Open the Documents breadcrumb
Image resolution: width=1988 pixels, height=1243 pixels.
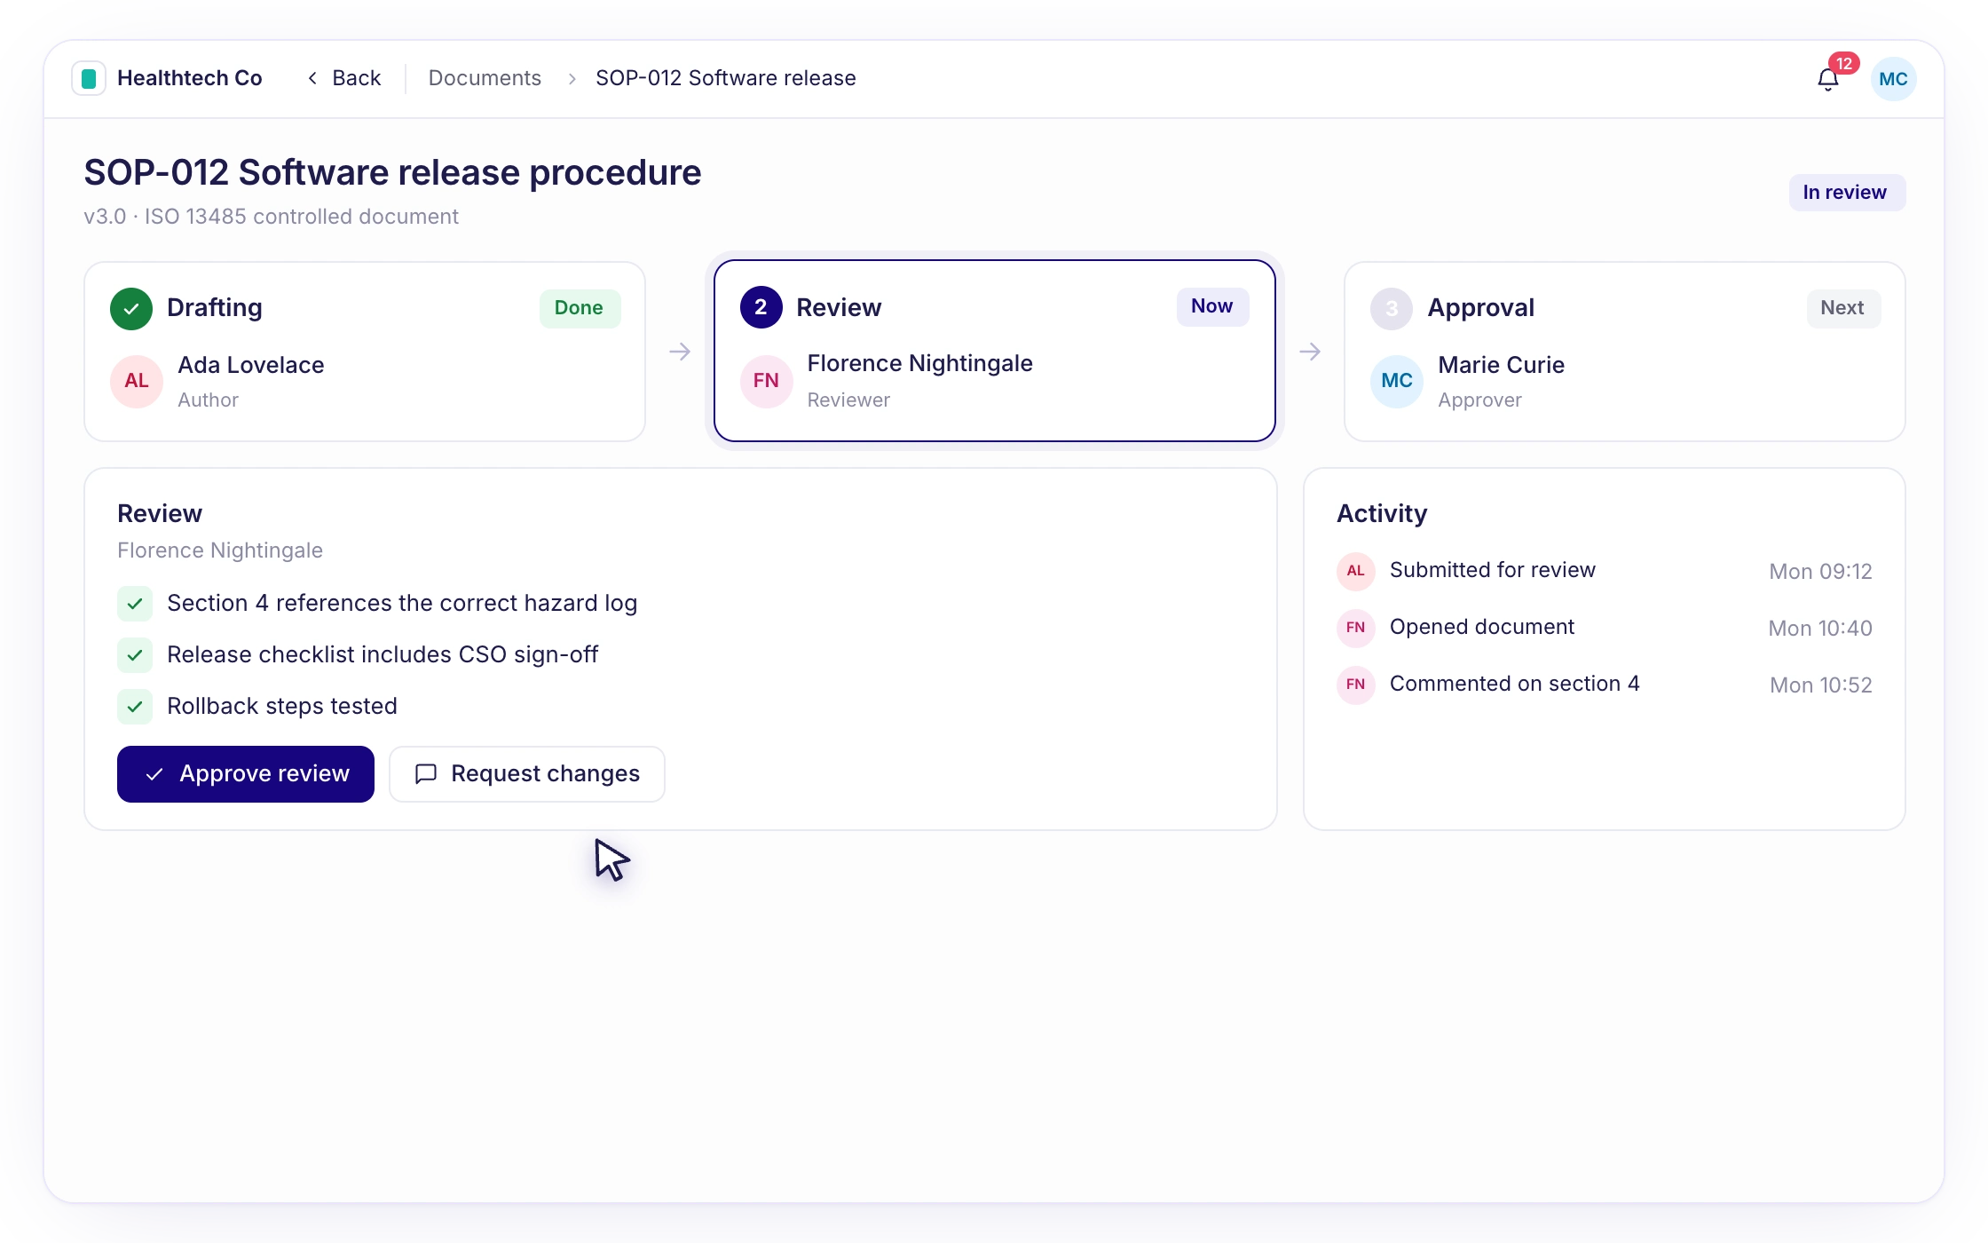485,78
